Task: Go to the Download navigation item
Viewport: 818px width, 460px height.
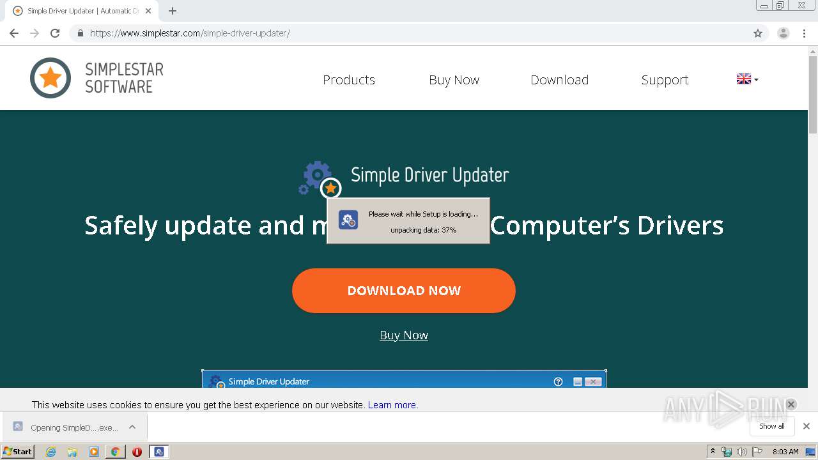Action: (x=560, y=80)
